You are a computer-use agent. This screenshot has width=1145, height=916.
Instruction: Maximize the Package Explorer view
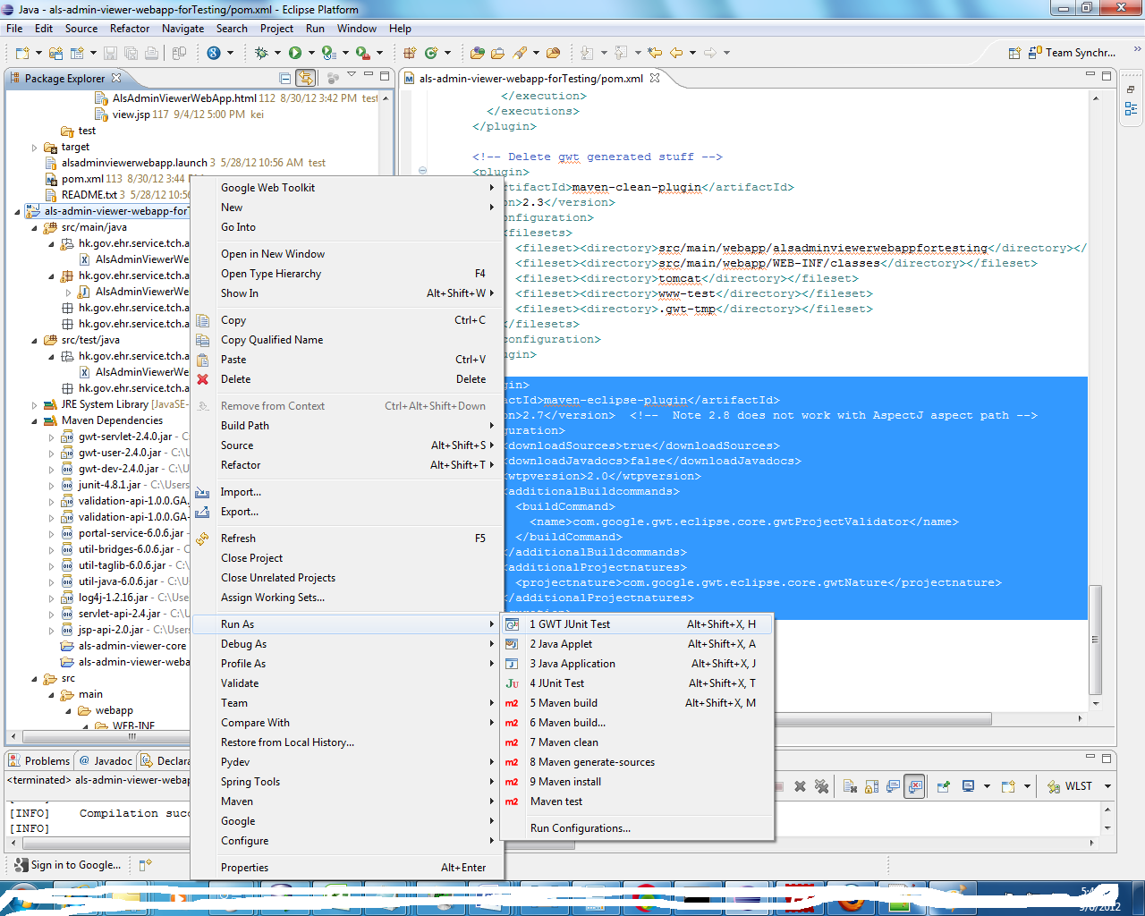pos(385,76)
